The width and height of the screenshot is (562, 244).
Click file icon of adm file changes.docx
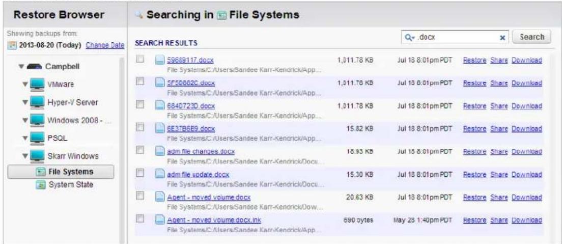(x=160, y=151)
